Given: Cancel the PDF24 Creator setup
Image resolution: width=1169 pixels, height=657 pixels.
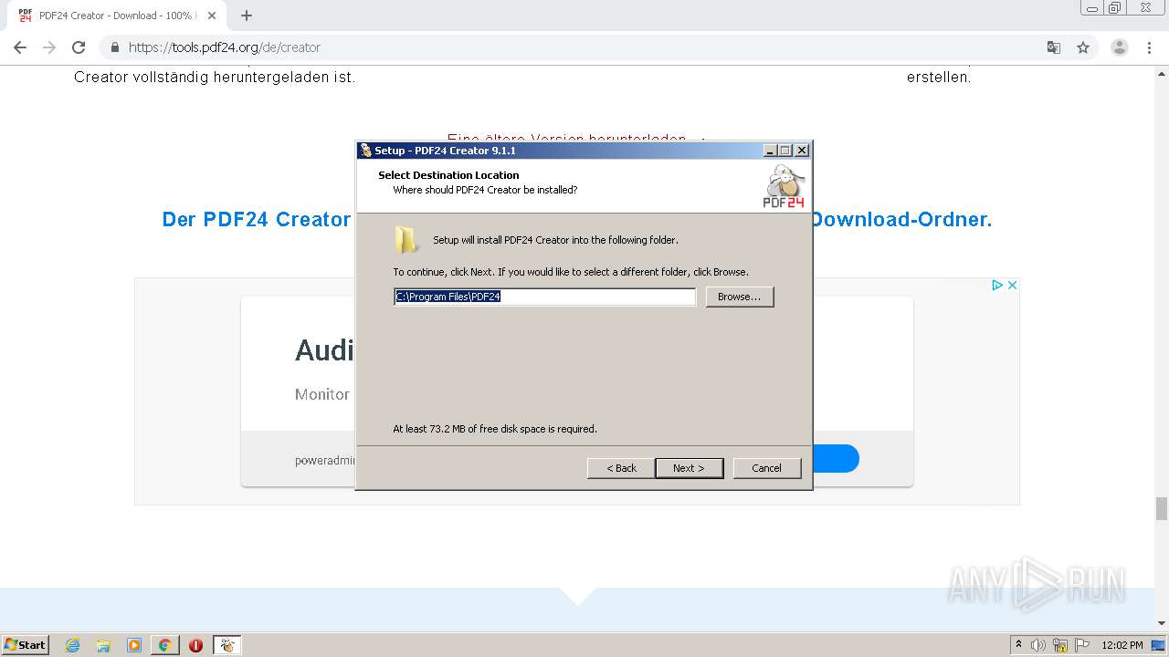Looking at the screenshot, I should point(766,468).
